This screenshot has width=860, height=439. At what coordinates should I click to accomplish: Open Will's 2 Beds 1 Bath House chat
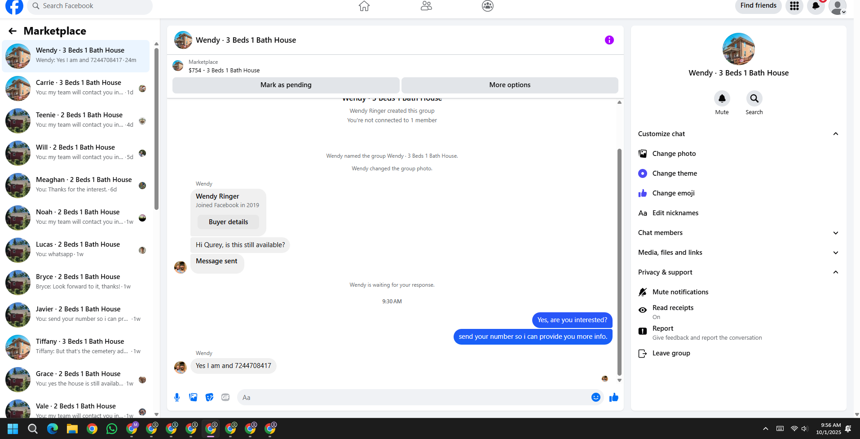tap(75, 153)
